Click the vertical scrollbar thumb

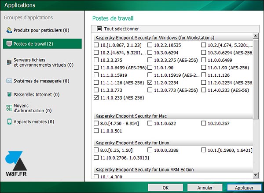[256, 79]
